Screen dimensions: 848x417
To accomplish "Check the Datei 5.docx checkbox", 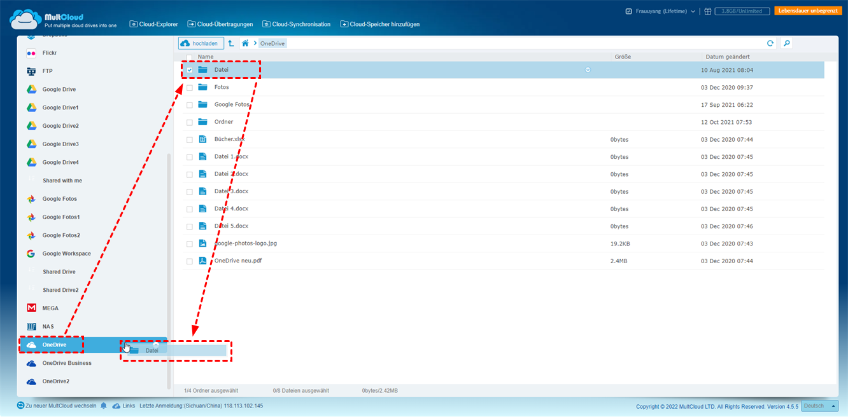I will point(190,226).
